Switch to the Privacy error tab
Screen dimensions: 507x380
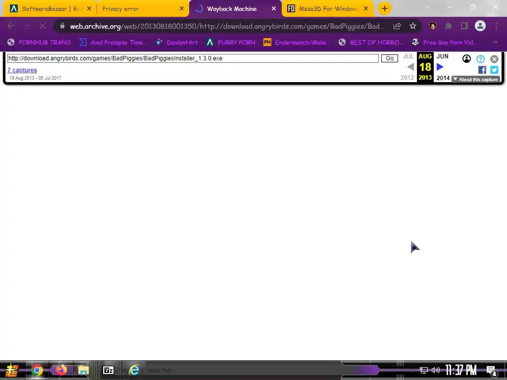(142, 9)
